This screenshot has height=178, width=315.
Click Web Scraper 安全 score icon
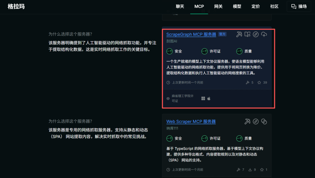(169, 138)
